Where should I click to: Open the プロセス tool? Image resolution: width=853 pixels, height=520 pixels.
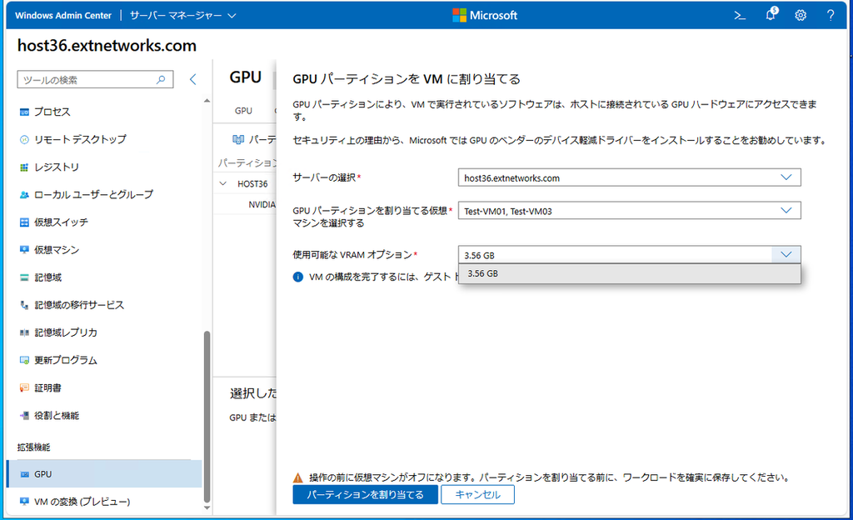pyautogui.click(x=52, y=112)
